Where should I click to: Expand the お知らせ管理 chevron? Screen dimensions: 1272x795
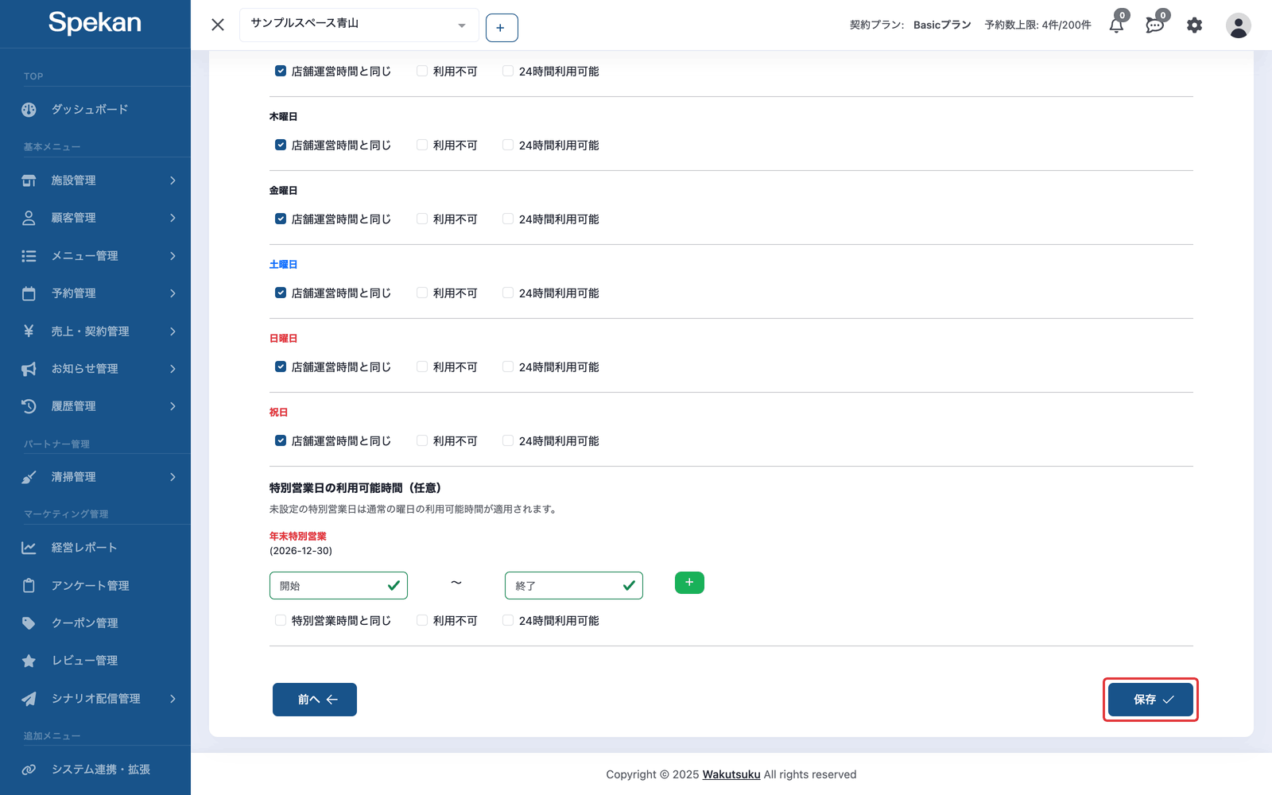pos(173,369)
